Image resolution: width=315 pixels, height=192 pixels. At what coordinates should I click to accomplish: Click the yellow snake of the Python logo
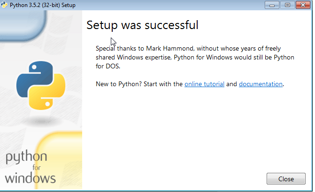51,95
